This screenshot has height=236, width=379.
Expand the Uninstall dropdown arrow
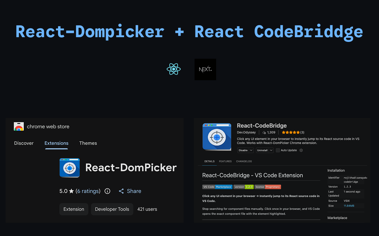(271, 150)
